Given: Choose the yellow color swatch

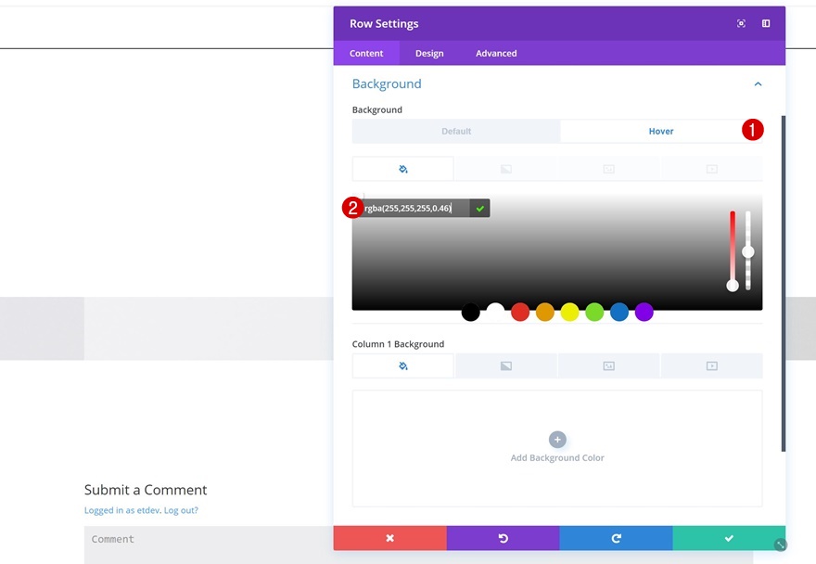Looking at the screenshot, I should click(x=570, y=313).
